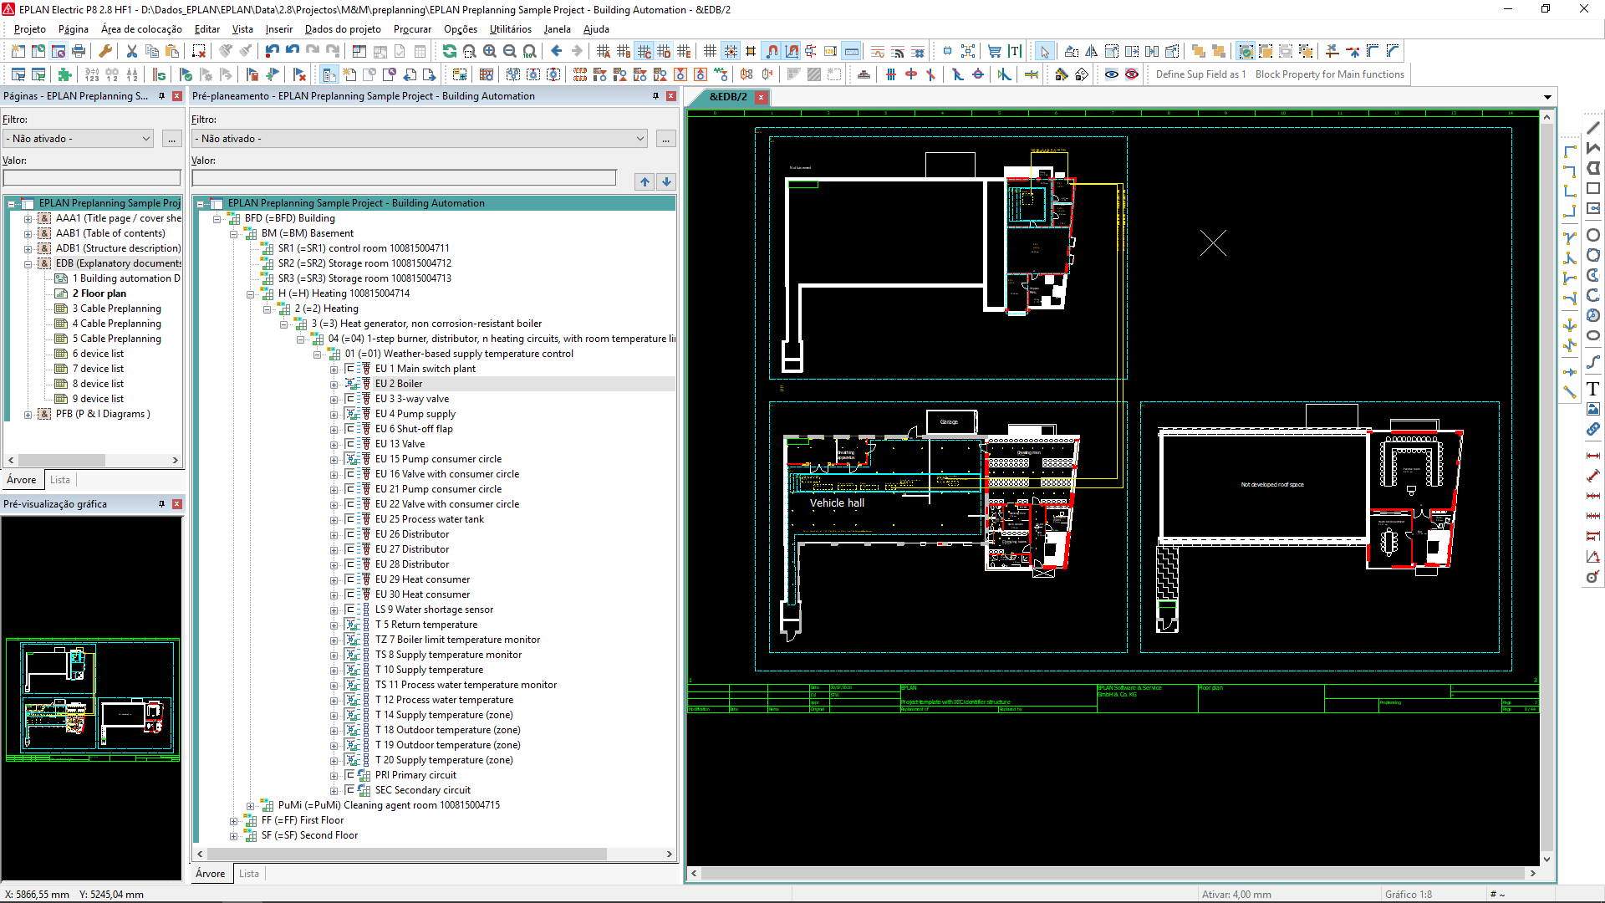This screenshot has width=1605, height=903.
Task: Select the Ellipse drawing tool
Action: 1593,335
